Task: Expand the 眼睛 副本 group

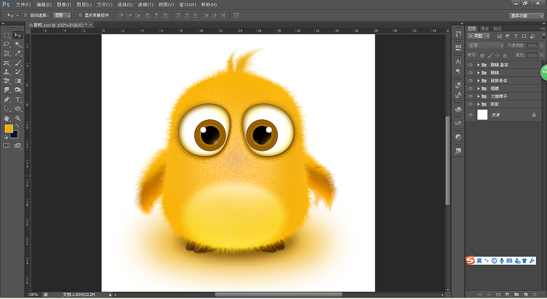Action: coord(479,65)
